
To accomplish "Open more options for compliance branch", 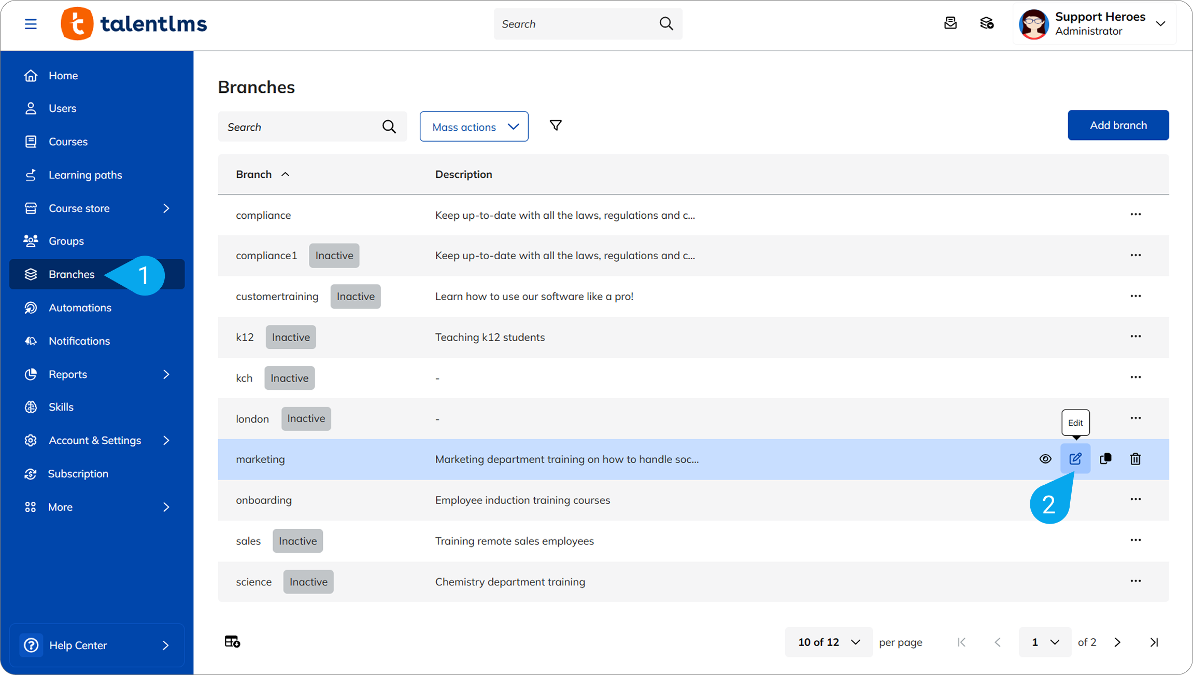I will click(x=1135, y=215).
